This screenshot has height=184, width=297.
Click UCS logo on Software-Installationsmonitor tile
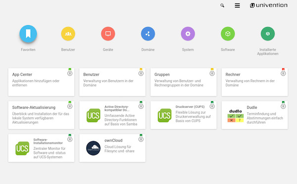click(x=22, y=148)
